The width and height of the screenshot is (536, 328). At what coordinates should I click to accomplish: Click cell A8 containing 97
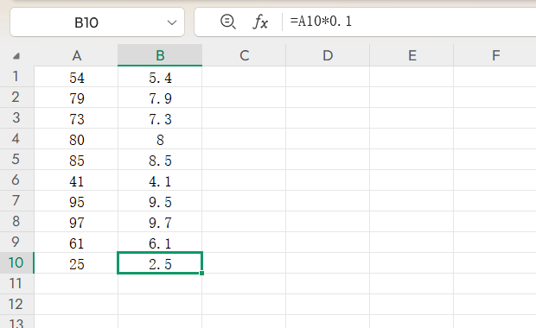click(x=76, y=222)
